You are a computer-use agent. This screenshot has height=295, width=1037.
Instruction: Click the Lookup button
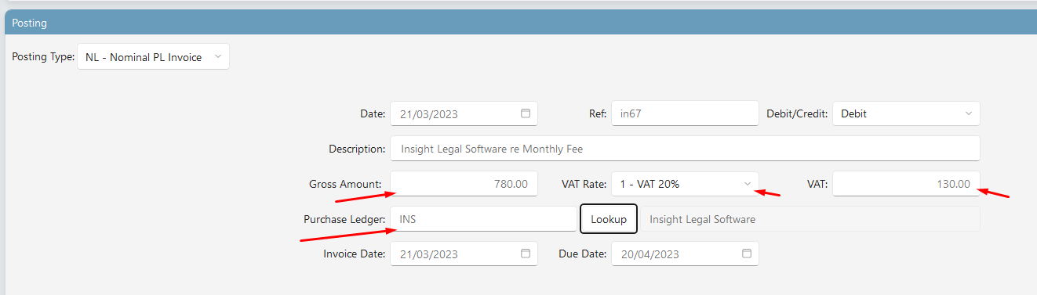(x=609, y=219)
